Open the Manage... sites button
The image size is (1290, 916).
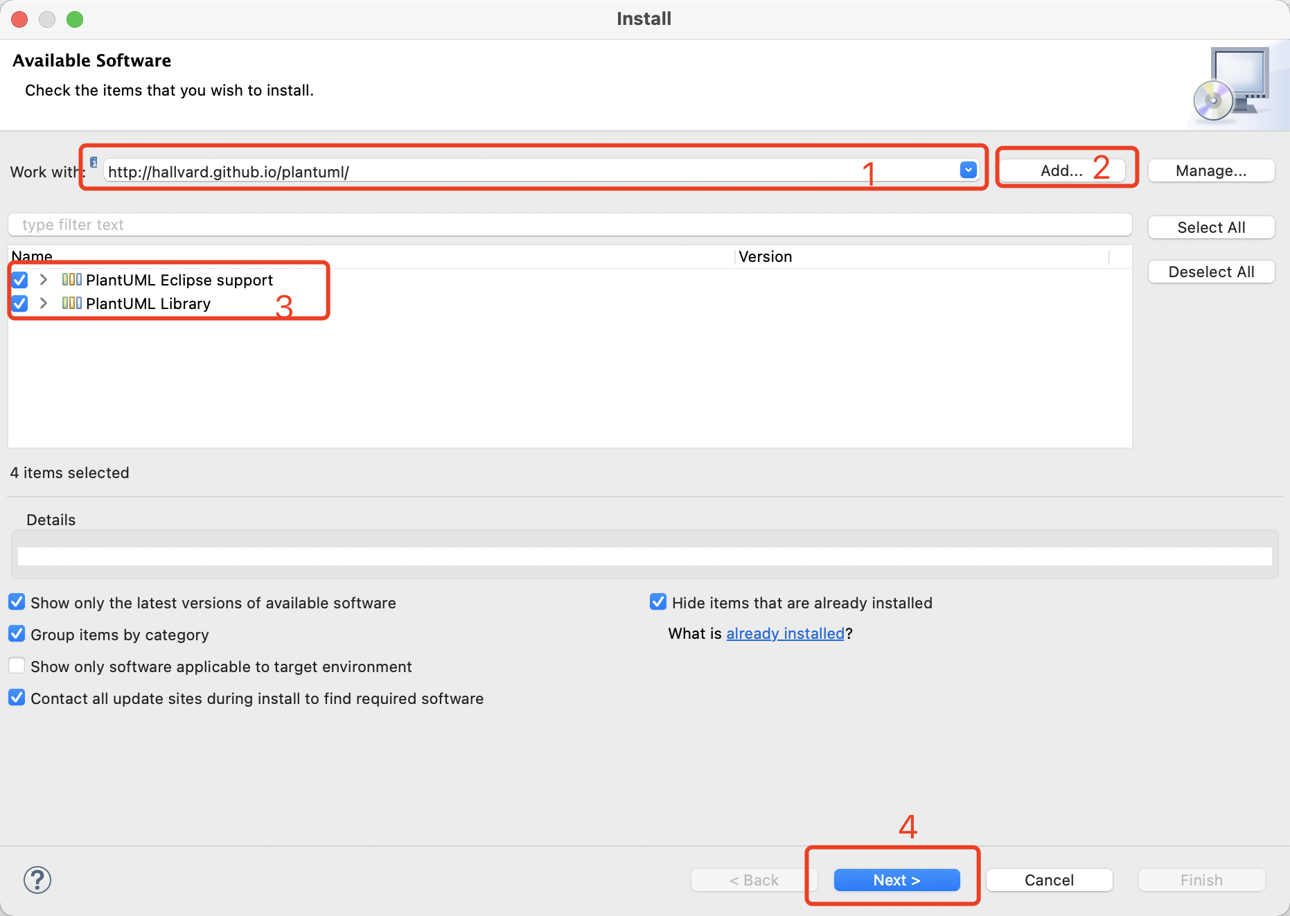[x=1211, y=170]
